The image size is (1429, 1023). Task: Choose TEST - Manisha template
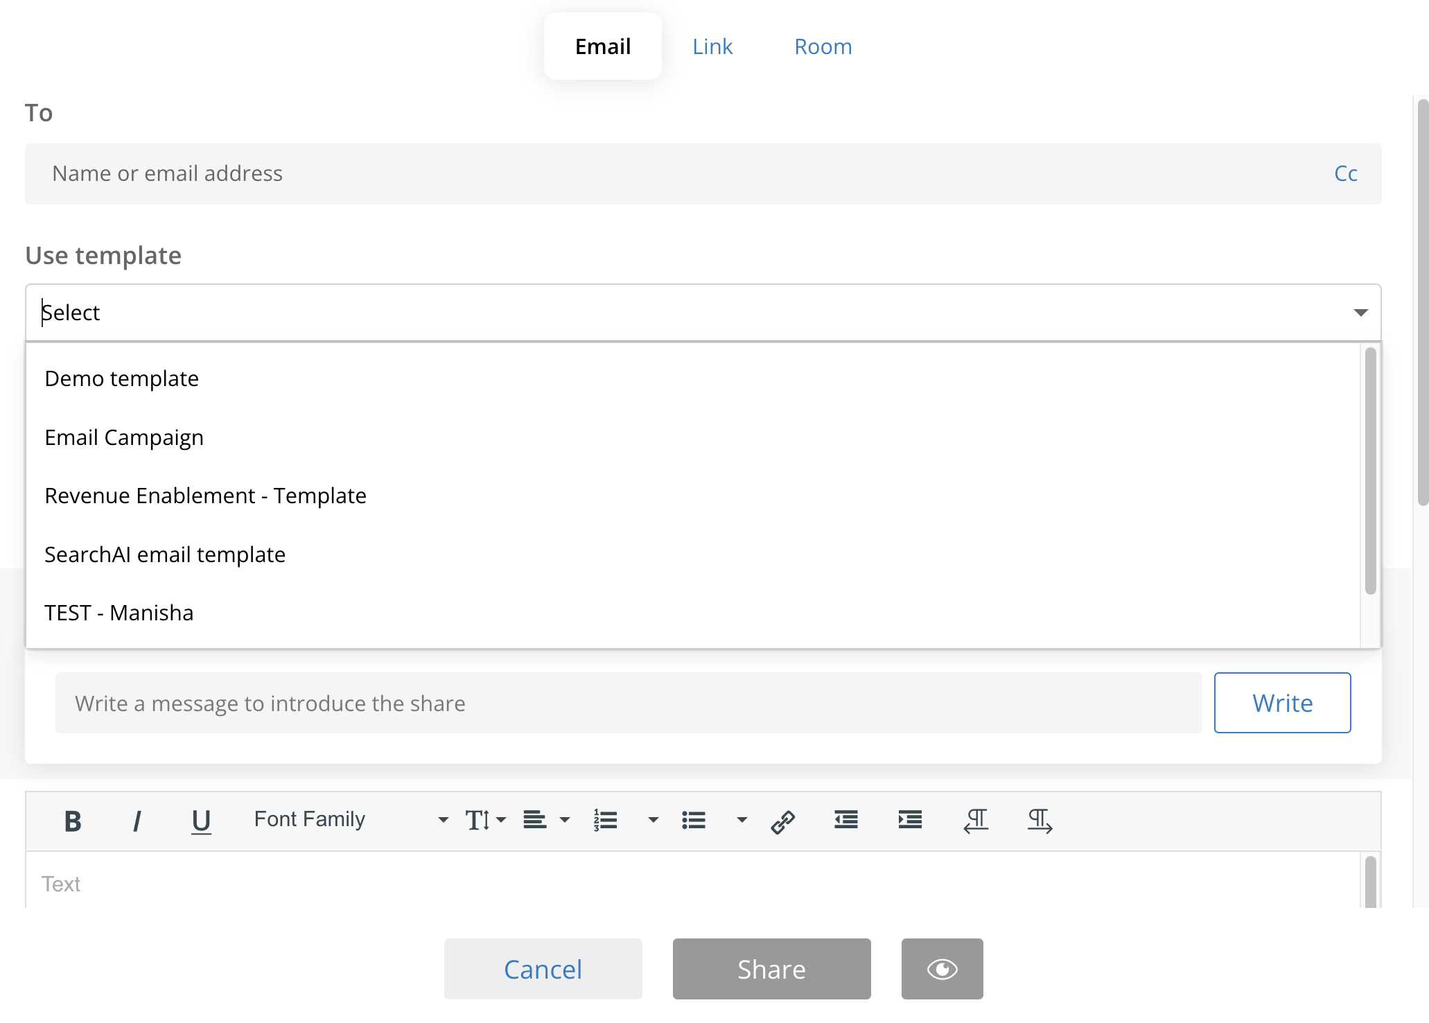(693, 613)
